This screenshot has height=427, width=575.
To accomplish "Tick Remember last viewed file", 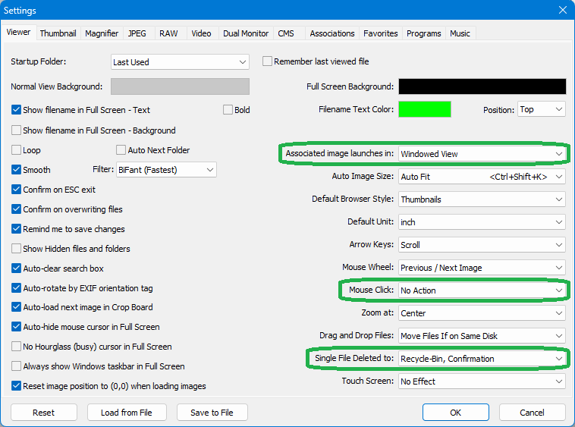I will point(267,61).
